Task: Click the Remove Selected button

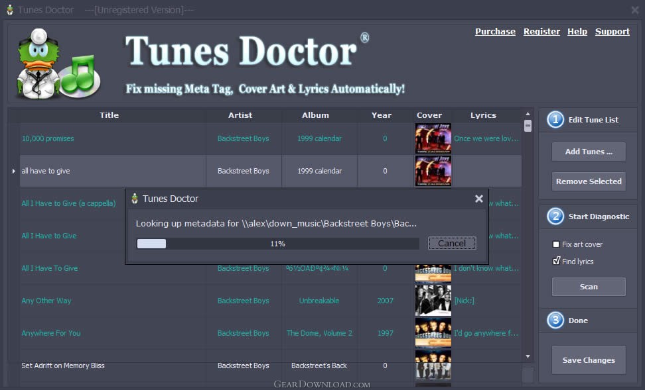Action: 589,181
